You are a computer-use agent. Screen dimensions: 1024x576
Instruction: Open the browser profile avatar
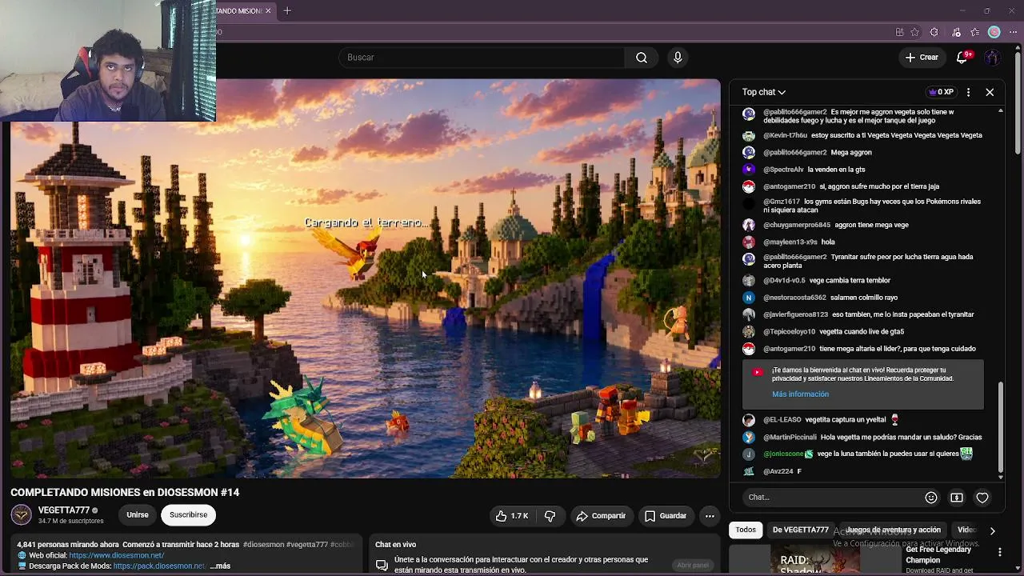pos(994,32)
